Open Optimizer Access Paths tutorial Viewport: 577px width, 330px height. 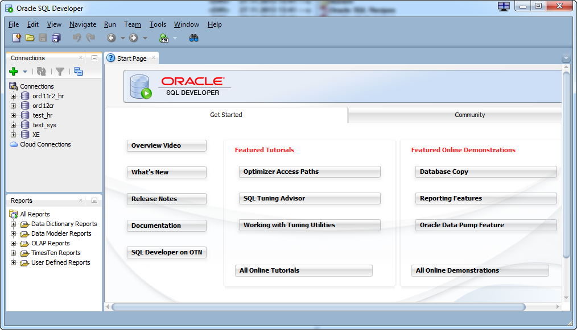[310, 172]
